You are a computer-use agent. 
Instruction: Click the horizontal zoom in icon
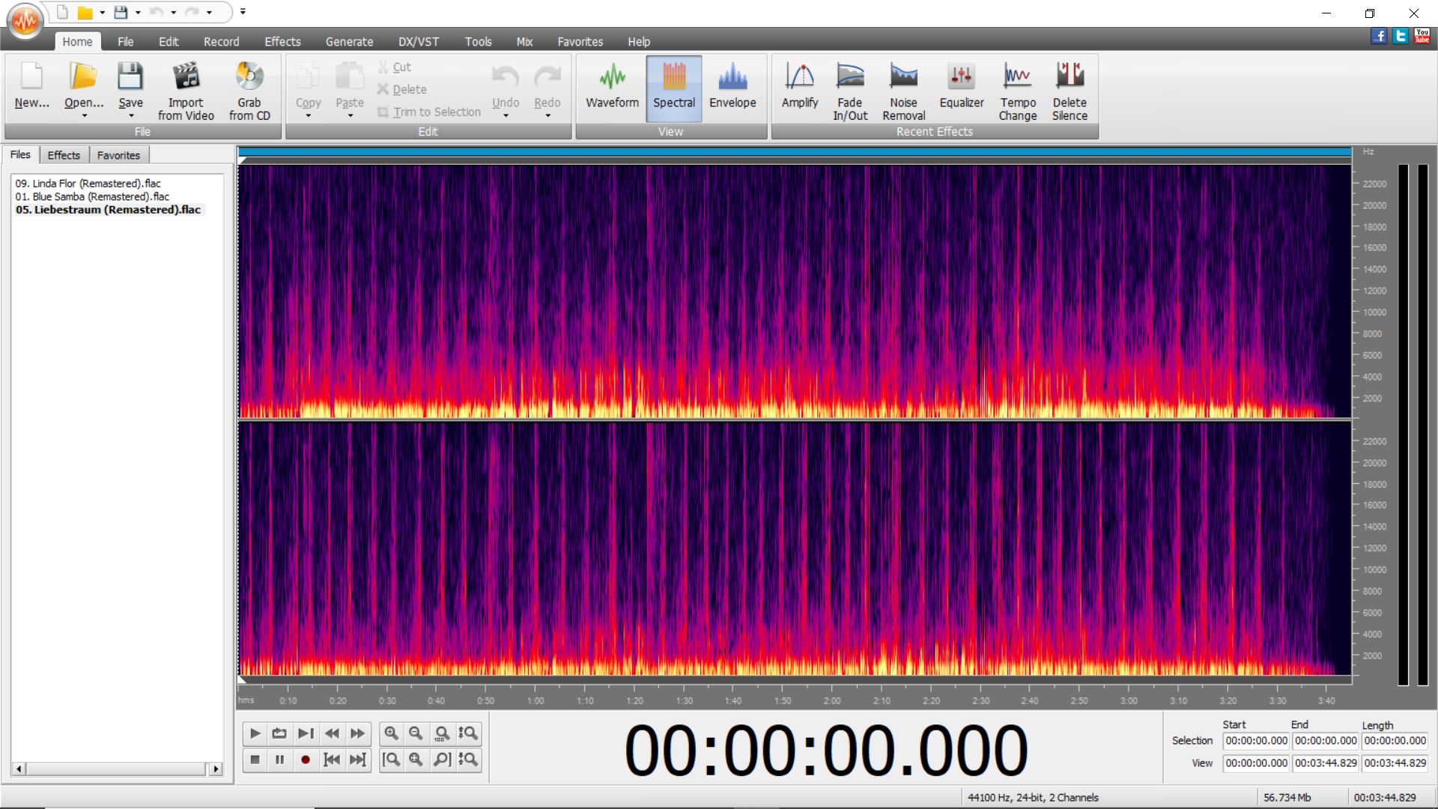click(391, 733)
